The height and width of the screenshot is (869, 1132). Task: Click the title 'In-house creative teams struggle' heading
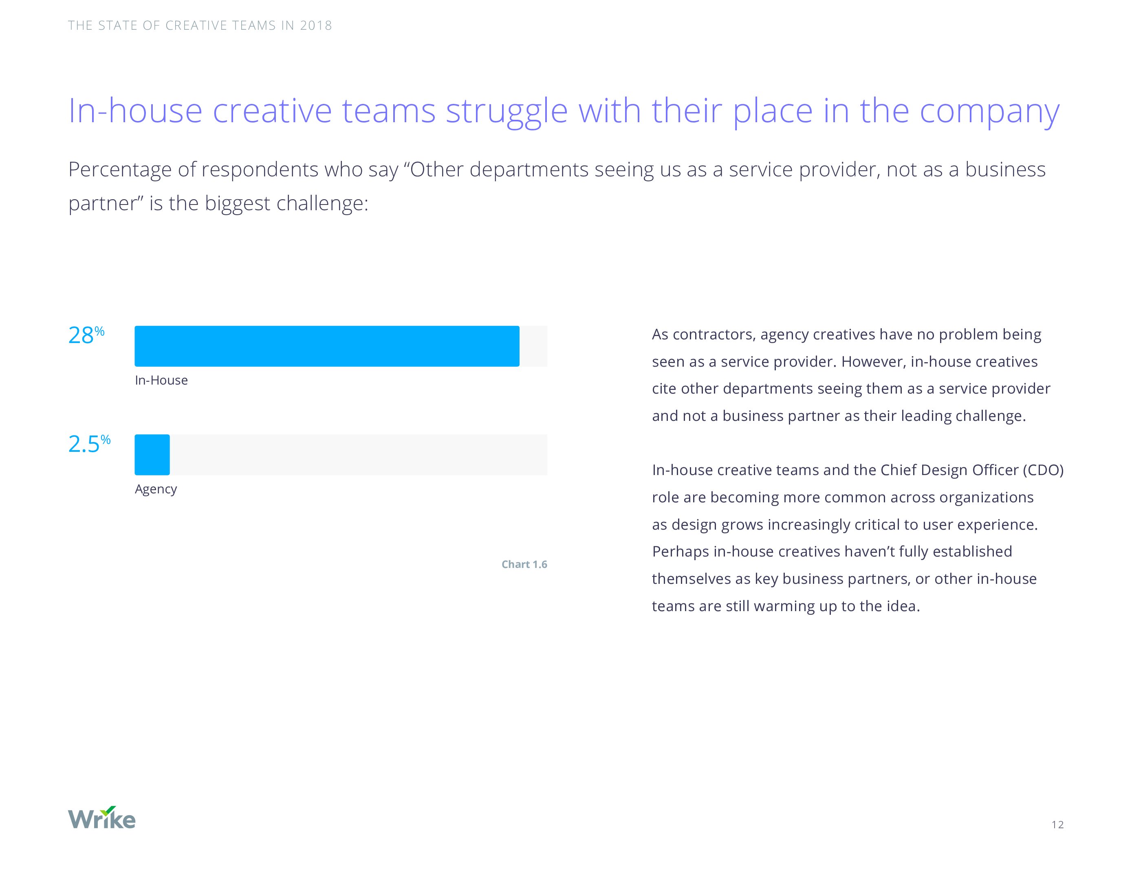pyautogui.click(x=564, y=111)
